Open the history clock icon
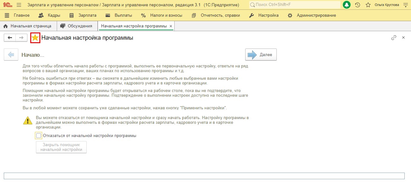The height and width of the screenshot is (183, 411). 357,5
